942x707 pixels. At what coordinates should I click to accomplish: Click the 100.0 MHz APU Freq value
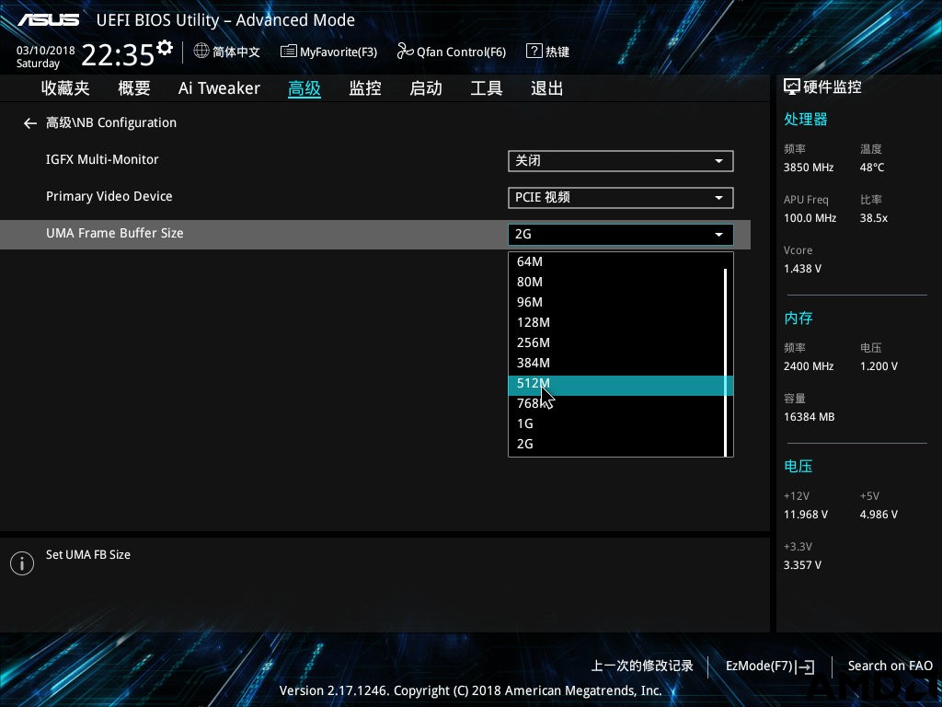tap(810, 218)
